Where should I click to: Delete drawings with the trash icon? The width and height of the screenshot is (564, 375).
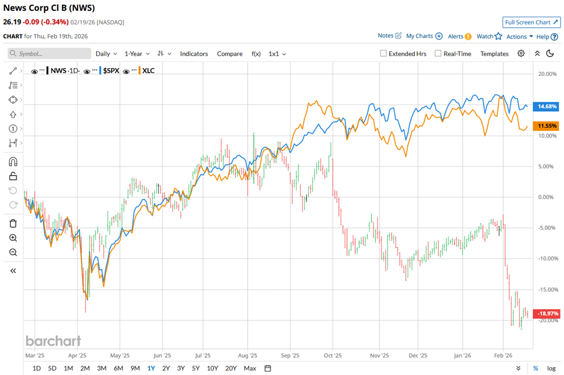coord(13,223)
